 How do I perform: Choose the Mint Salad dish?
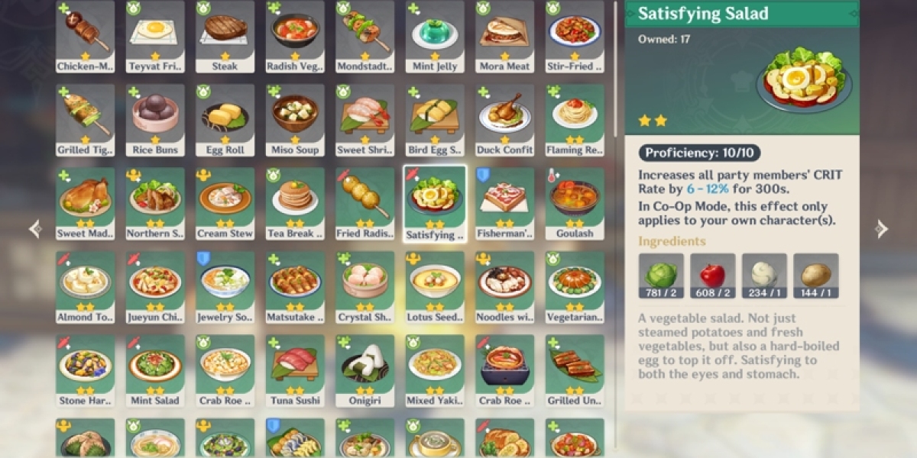[x=155, y=371]
